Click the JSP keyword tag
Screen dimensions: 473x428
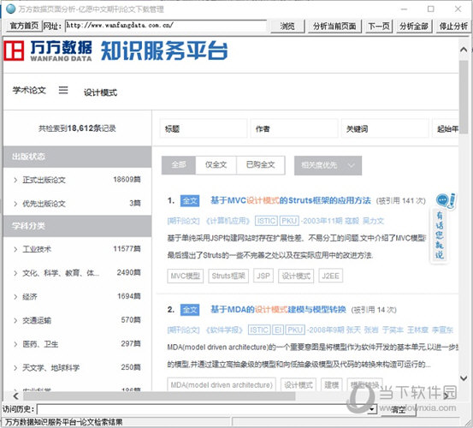263,276
